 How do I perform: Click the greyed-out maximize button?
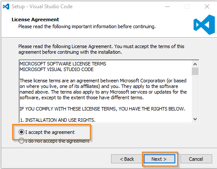187,6
